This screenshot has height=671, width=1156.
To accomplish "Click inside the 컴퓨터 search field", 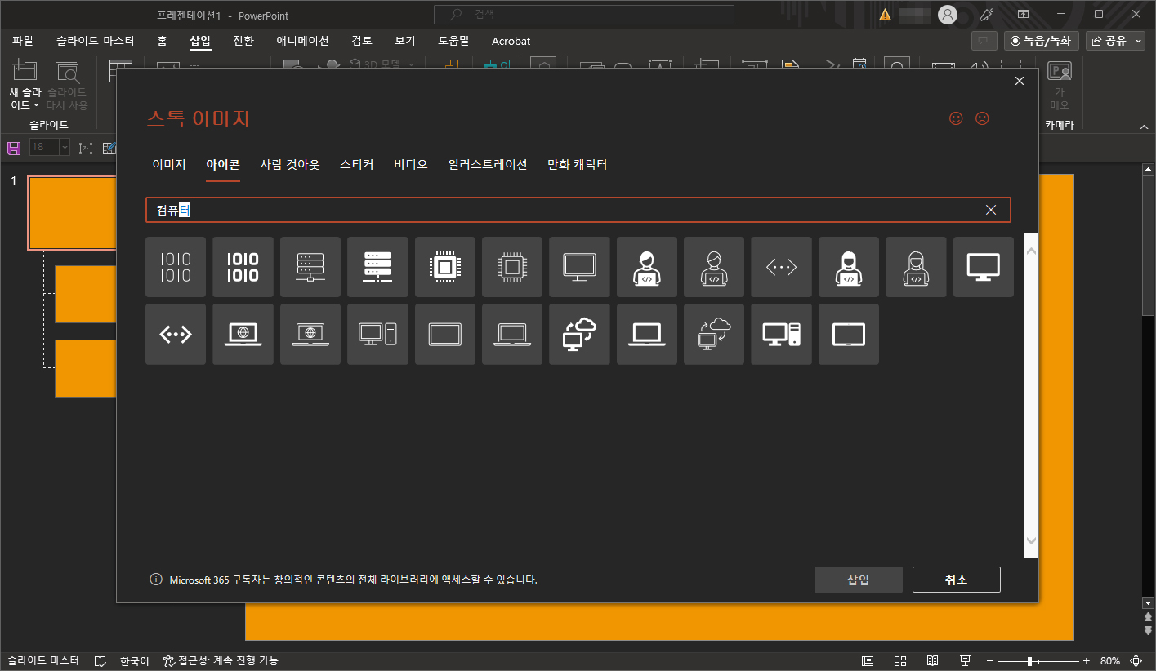I will tap(578, 210).
